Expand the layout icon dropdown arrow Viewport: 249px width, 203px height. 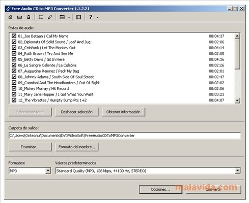69,17
